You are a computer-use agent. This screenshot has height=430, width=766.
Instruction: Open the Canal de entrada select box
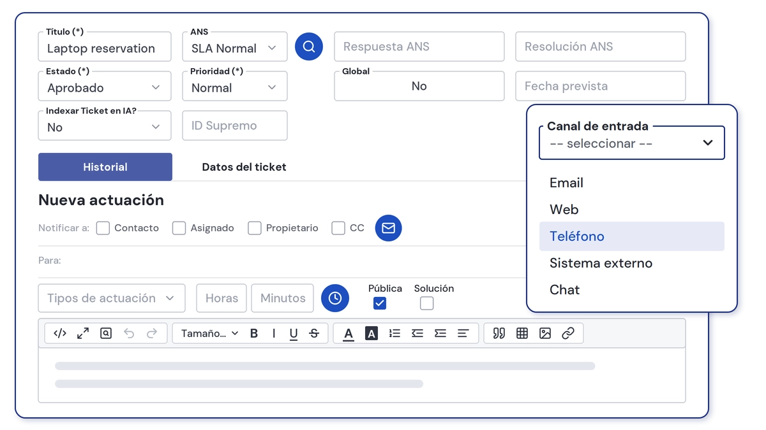(x=632, y=143)
